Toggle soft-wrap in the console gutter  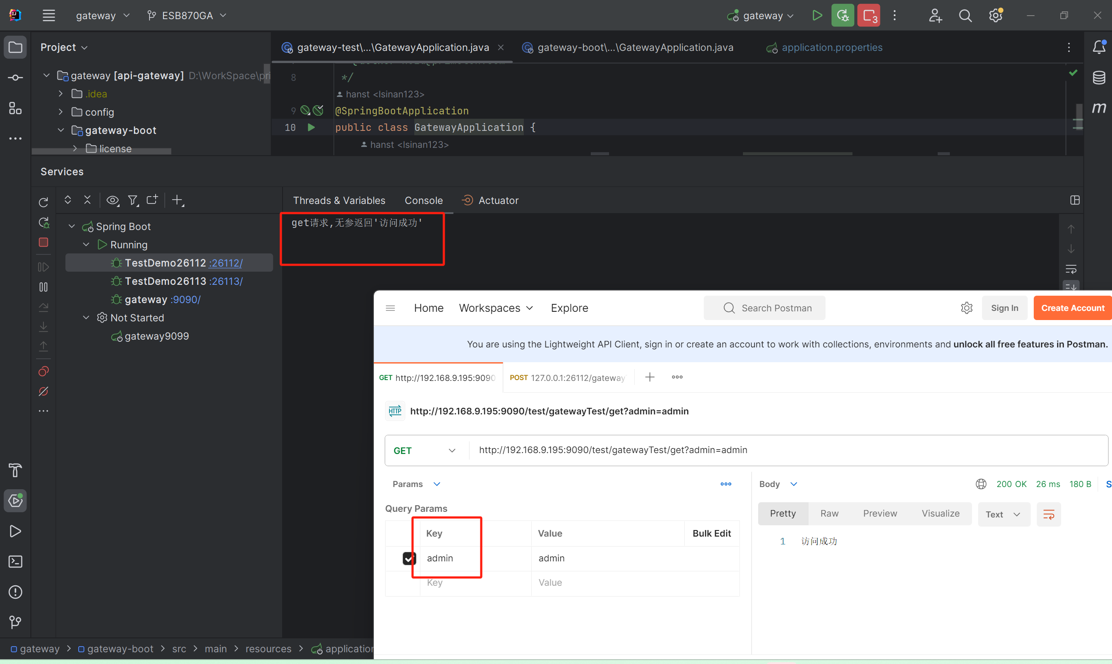tap(1071, 269)
